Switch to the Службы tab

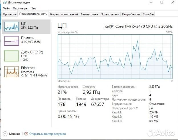148,14
